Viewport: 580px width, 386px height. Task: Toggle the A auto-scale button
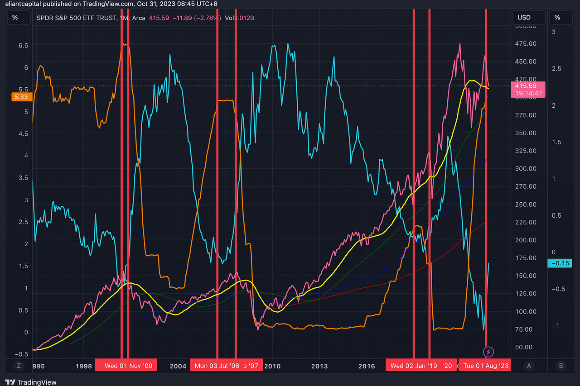pyautogui.click(x=529, y=366)
